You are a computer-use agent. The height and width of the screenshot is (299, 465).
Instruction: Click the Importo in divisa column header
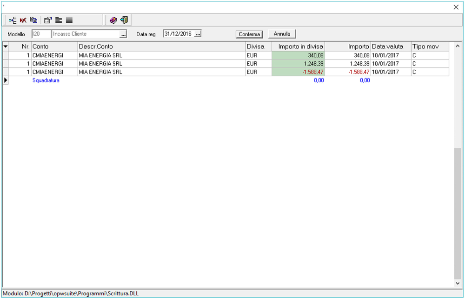tap(298, 47)
